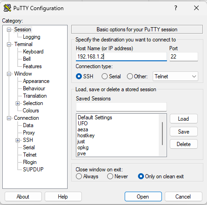The width and height of the screenshot is (207, 205).
Task: Click the Port input field
Action: (x=184, y=57)
